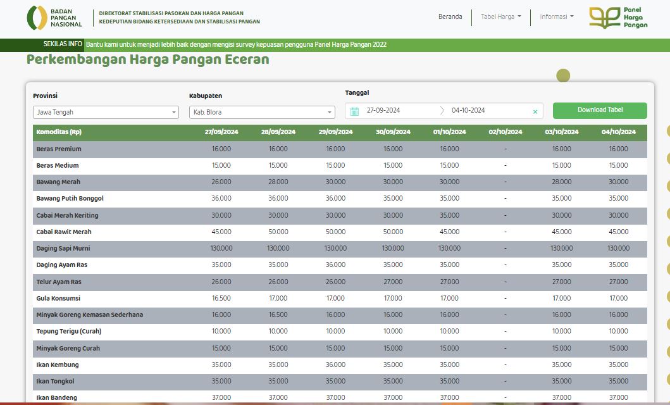Open the calendar icon in date field
This screenshot has height=405, width=670.
354,111
